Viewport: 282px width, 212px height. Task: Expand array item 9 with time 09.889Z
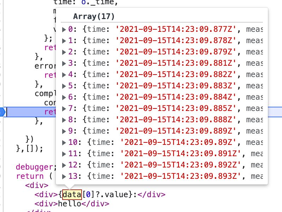64,131
